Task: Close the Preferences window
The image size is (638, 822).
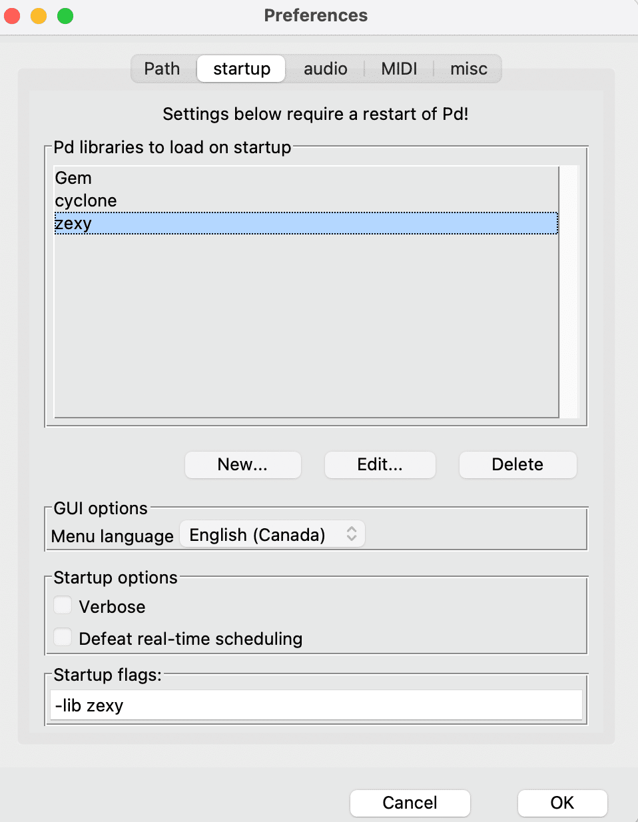Action: 13,15
